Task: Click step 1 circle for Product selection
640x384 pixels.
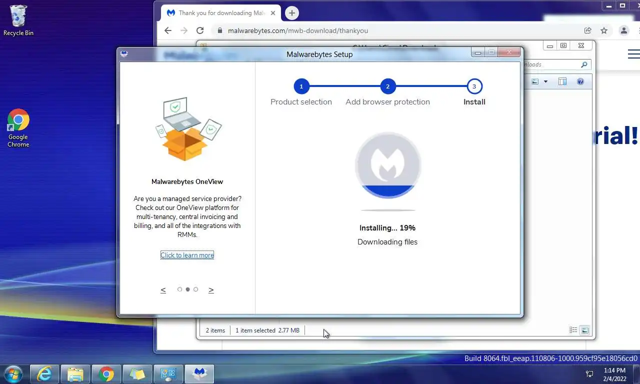Action: pos(301,86)
